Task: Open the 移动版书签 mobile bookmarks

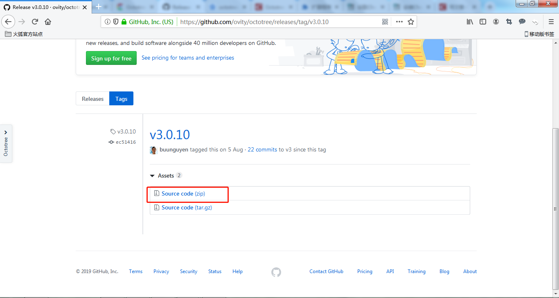Action: pyautogui.click(x=539, y=34)
